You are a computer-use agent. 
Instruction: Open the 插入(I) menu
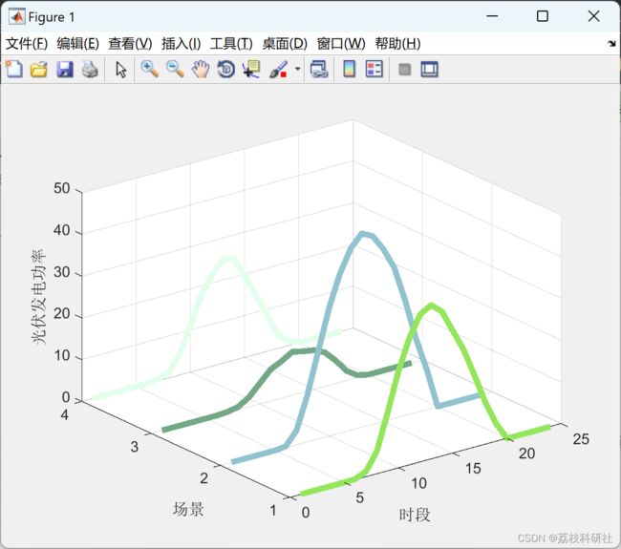(x=182, y=44)
